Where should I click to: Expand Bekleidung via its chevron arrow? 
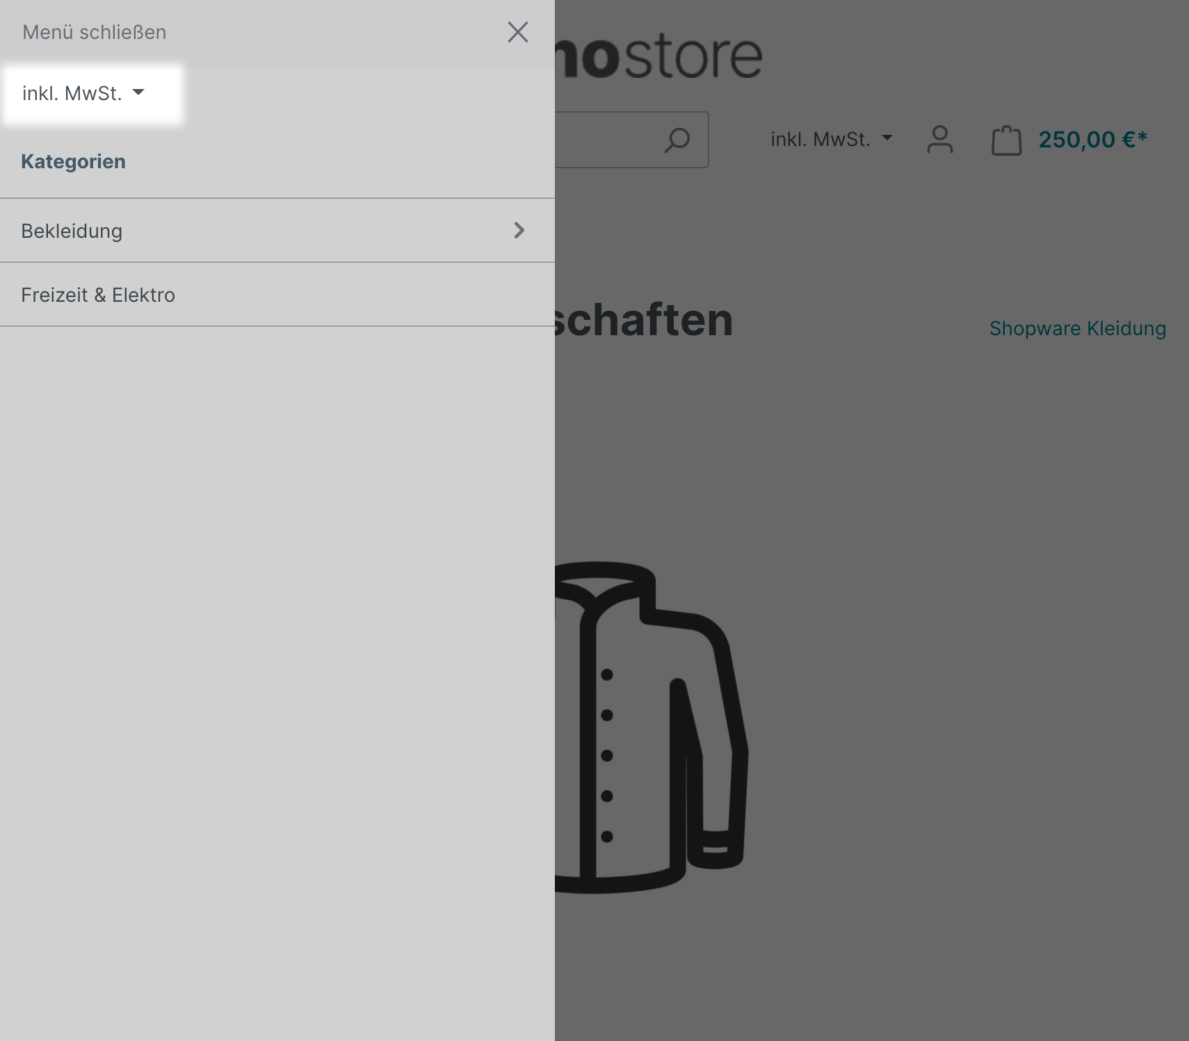pos(519,231)
